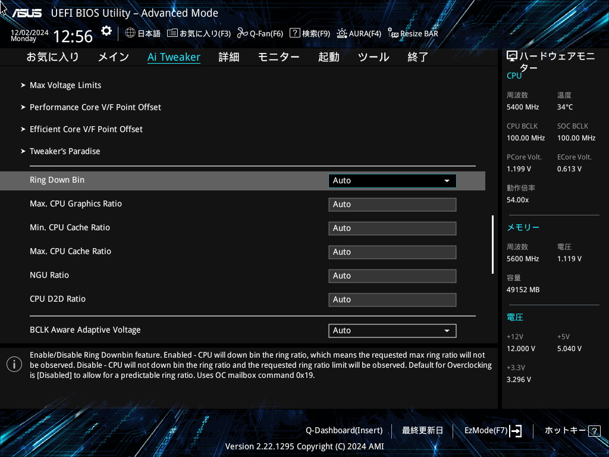The width and height of the screenshot is (609, 457).
Task: Click +12V value 12.000 V
Action: tap(521, 349)
